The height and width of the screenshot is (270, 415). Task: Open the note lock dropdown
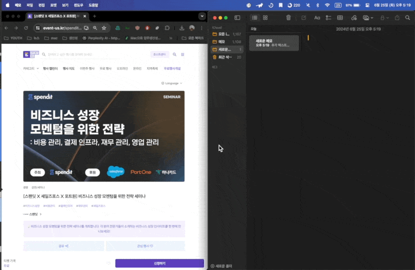tap(384, 18)
